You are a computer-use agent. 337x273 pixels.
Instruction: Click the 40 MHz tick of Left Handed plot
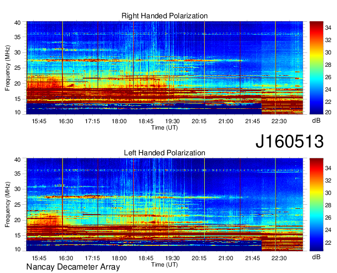tap(17, 160)
